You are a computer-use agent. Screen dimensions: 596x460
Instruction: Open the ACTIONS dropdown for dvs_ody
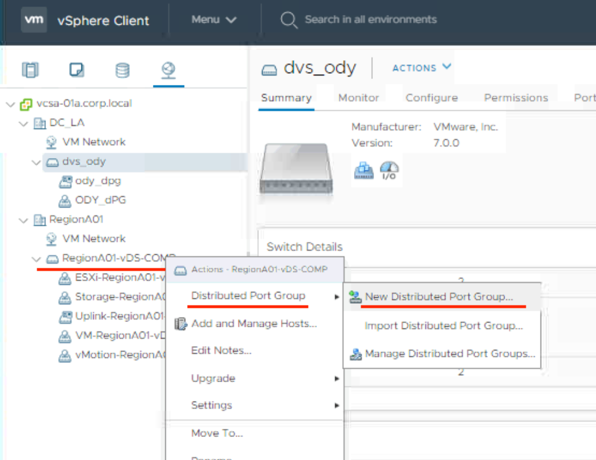421,68
